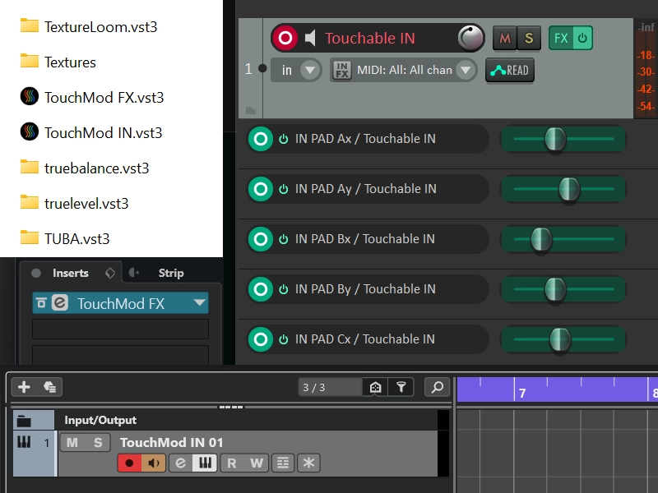Open the track presets icon next to plus
Screen dimensions: 658x493
[49, 387]
